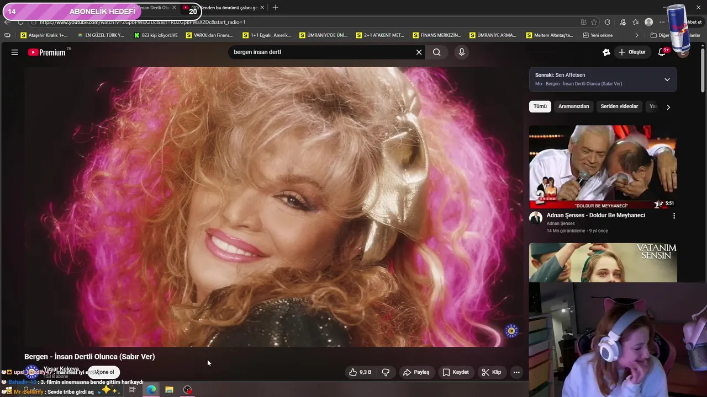This screenshot has height=397, width=707.
Task: Show more filter chips with right arrow
Action: point(668,107)
